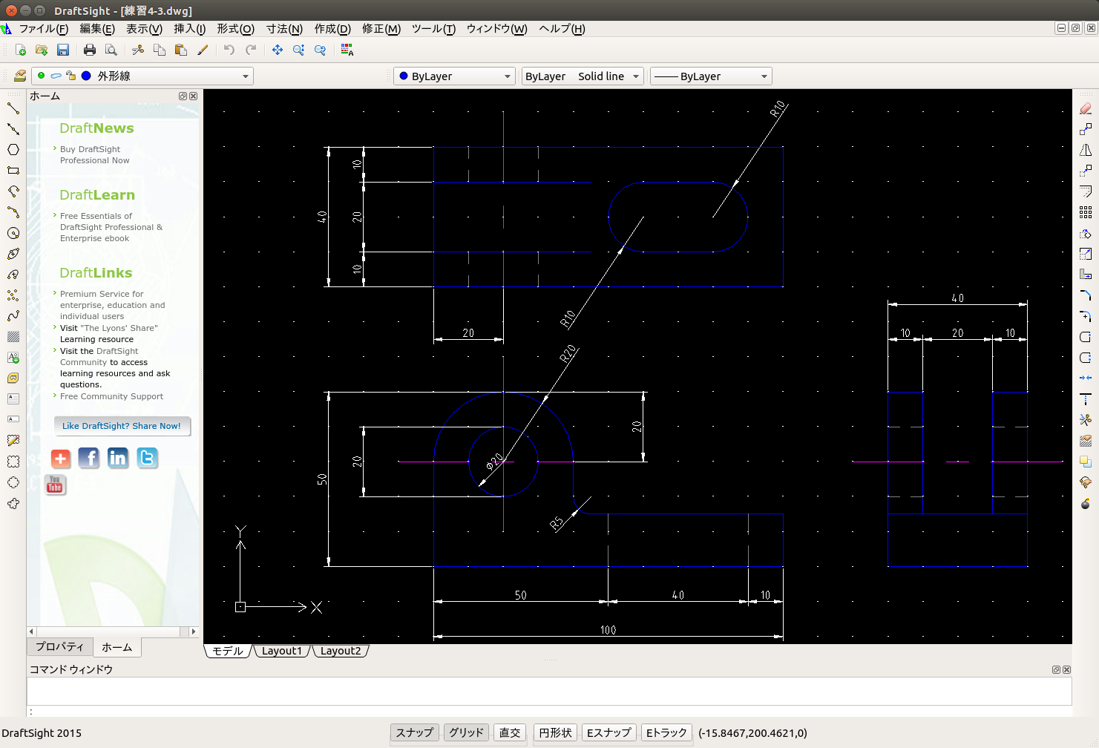This screenshot has height=748, width=1099.
Task: Create a new drawing file
Action: pyautogui.click(x=21, y=50)
